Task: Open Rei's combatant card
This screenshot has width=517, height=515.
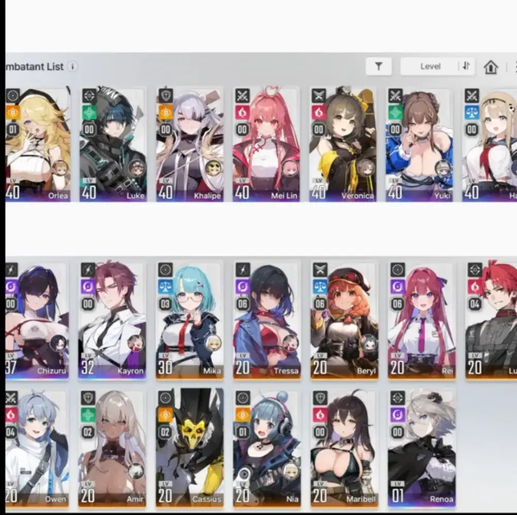Action: pos(421,320)
